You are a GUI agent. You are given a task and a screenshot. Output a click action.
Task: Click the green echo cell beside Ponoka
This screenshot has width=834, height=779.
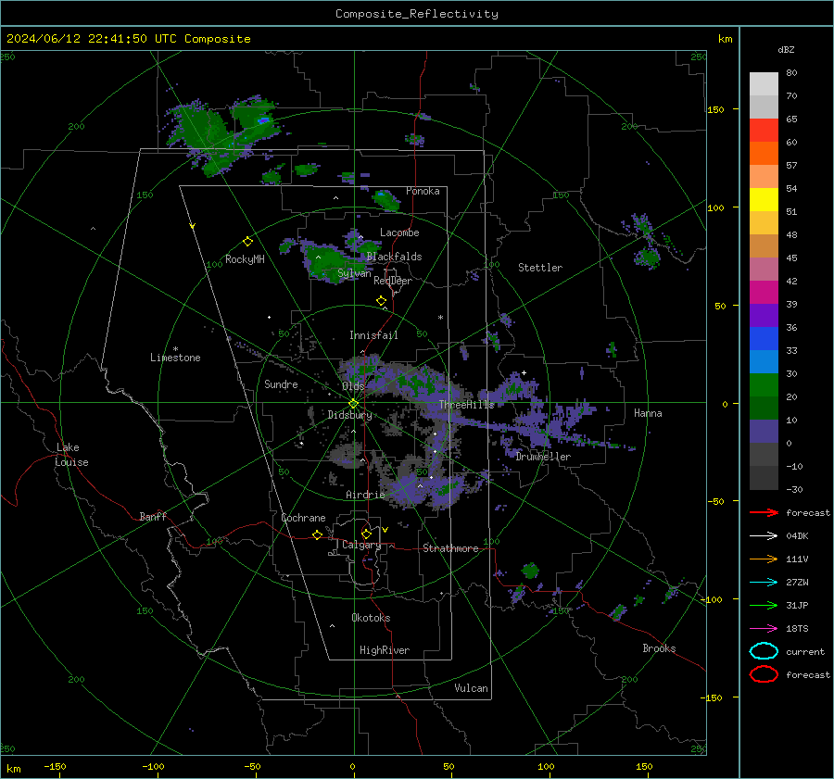(x=386, y=200)
